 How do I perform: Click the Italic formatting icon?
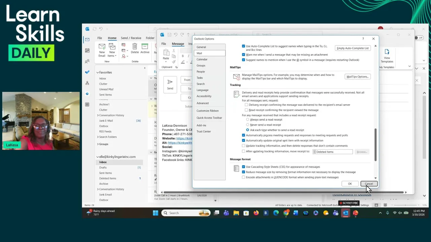pos(188,56)
